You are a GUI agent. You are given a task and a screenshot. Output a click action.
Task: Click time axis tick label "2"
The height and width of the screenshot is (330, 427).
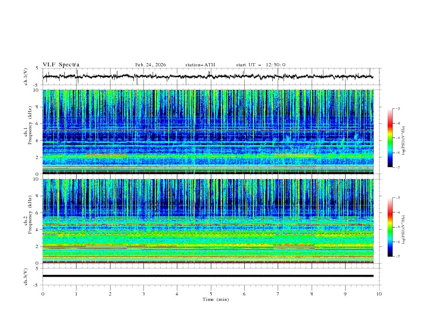110,294
